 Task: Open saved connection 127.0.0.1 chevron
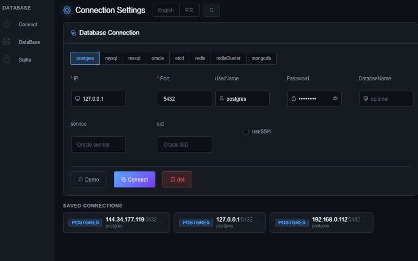click(258, 222)
